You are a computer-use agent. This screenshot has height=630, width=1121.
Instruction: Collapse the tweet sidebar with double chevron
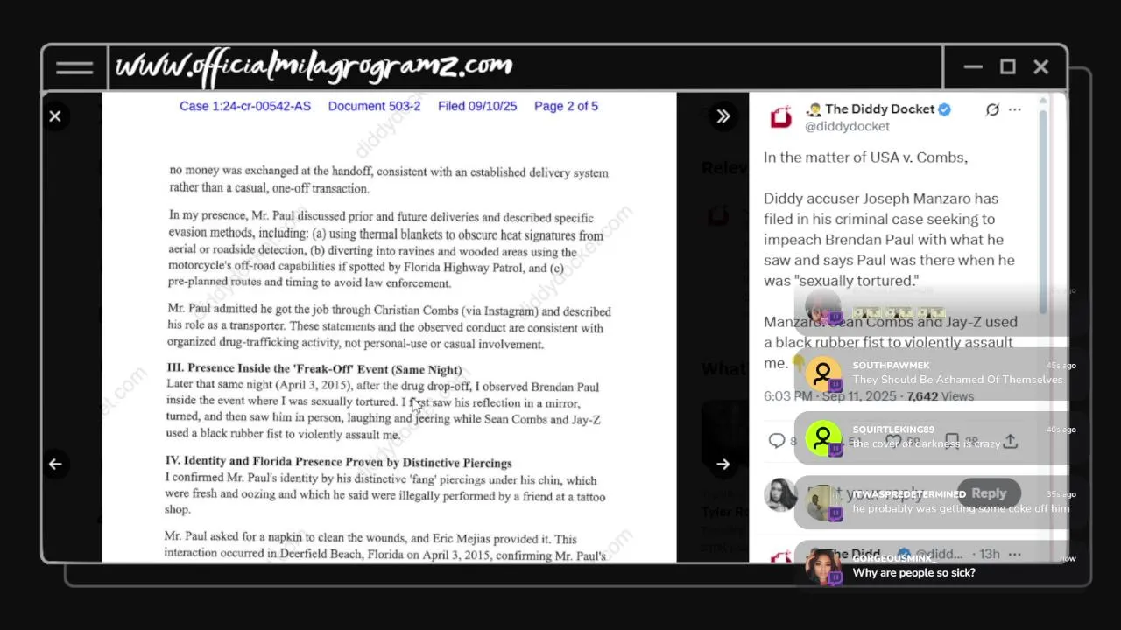tap(723, 115)
